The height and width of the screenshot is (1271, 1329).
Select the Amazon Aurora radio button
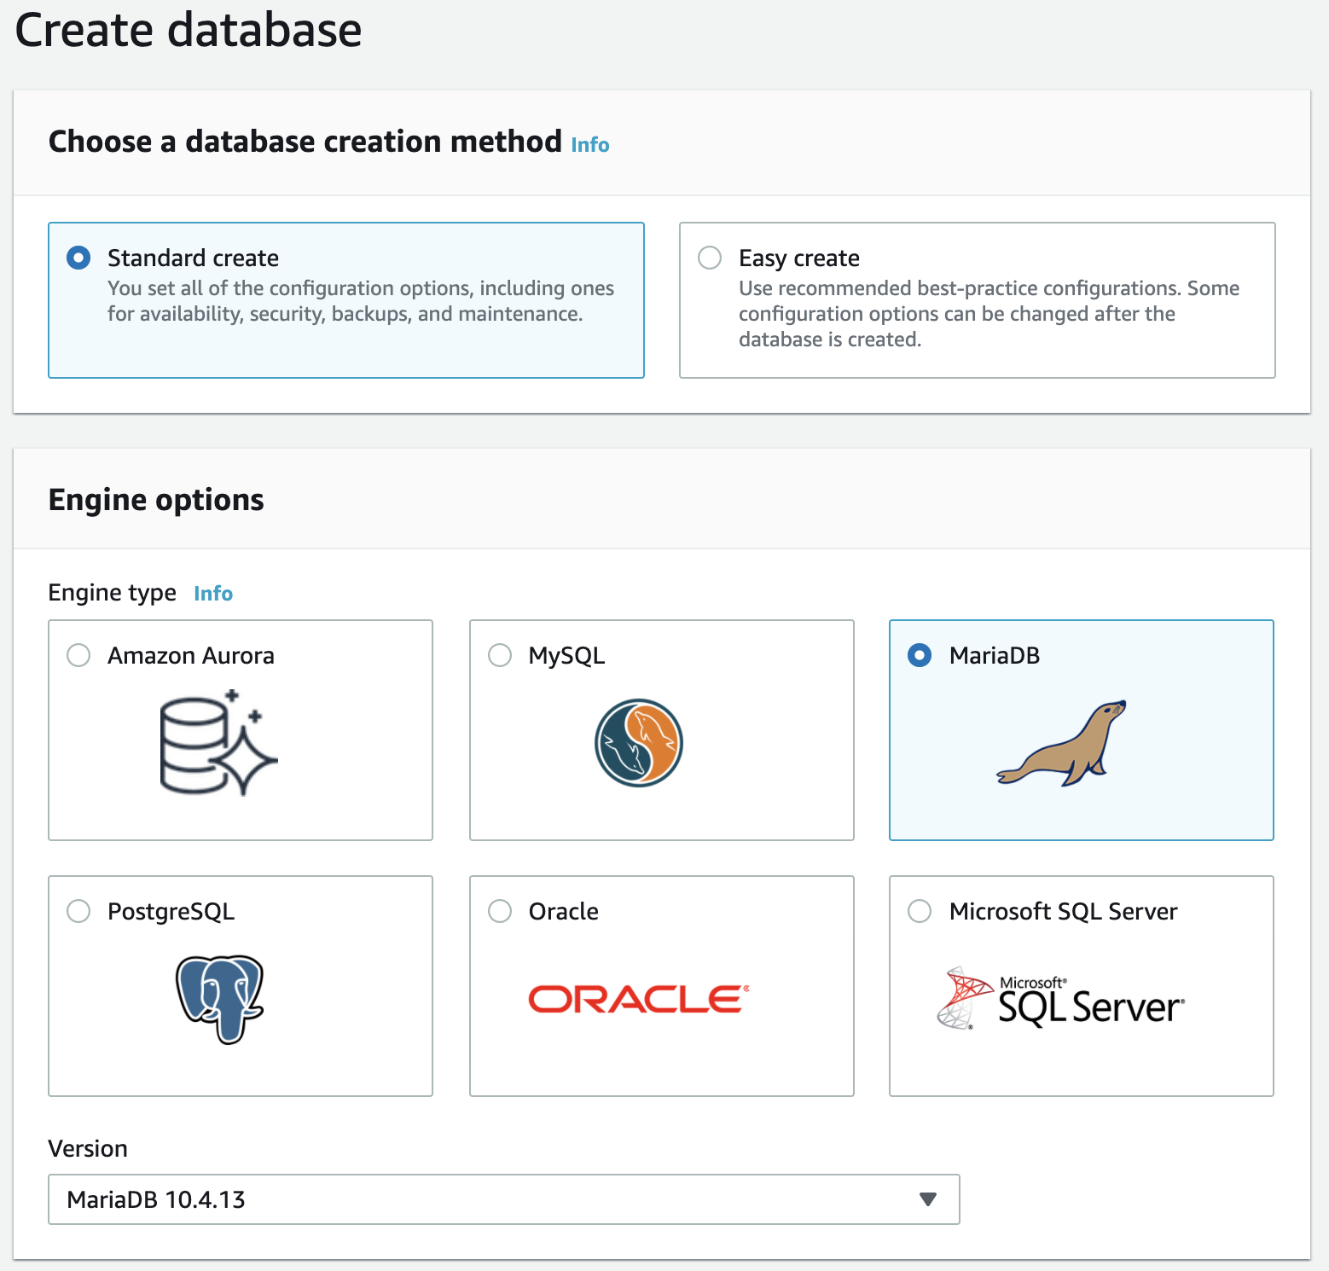click(78, 655)
